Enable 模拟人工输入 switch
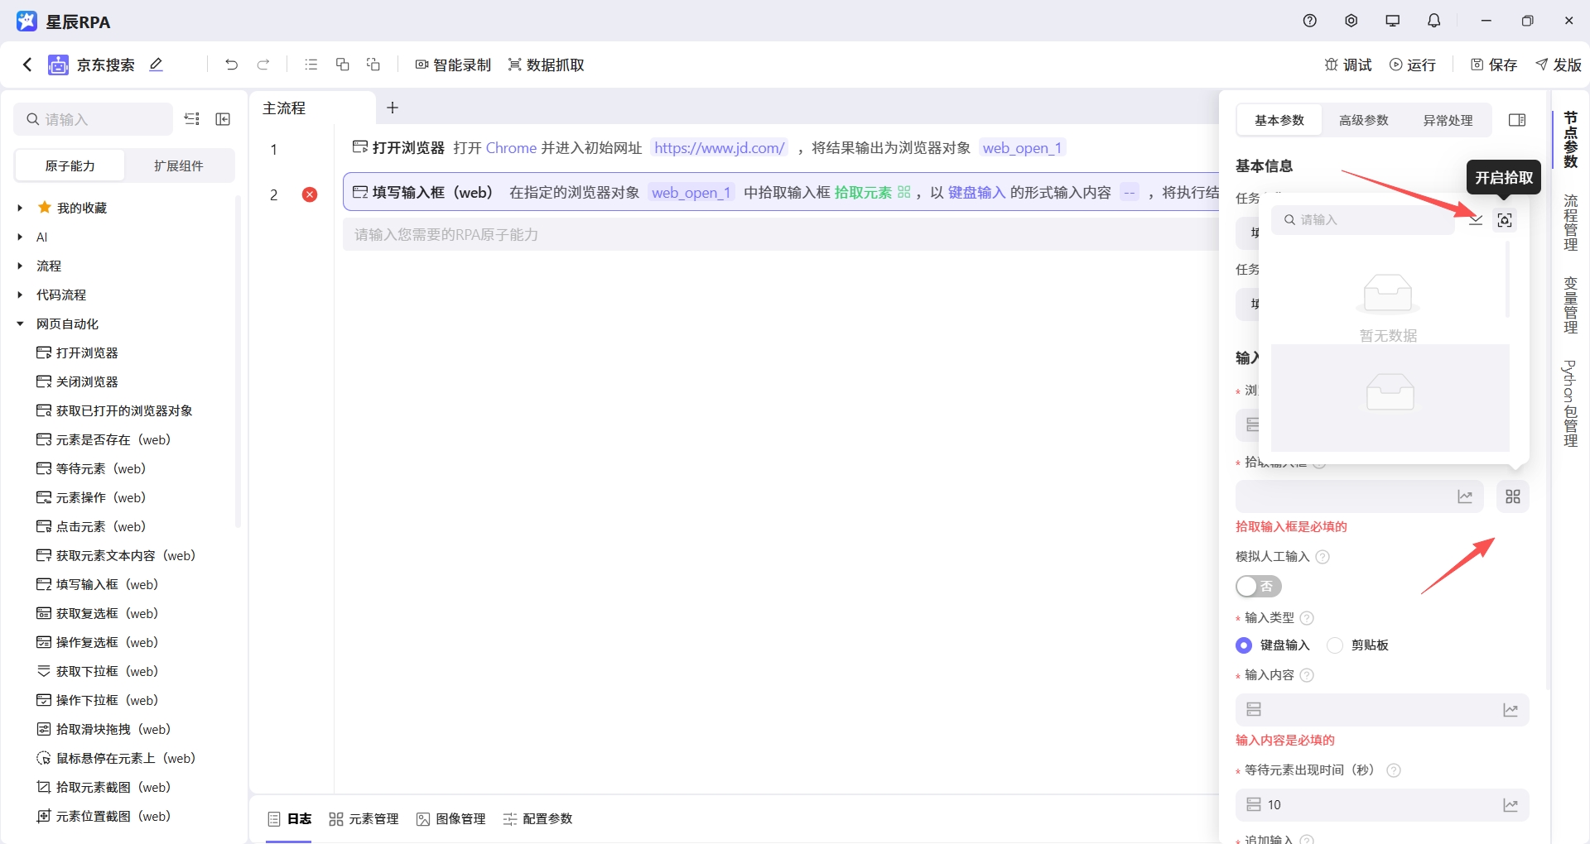The height and width of the screenshot is (844, 1590). click(x=1257, y=586)
